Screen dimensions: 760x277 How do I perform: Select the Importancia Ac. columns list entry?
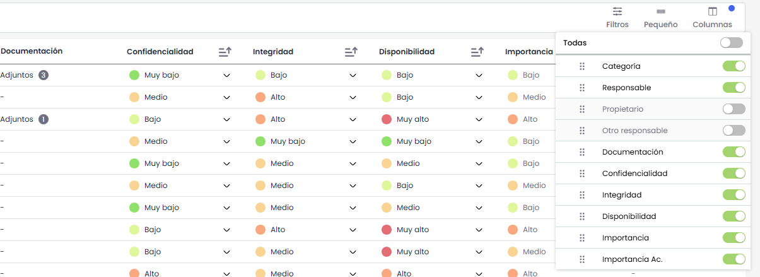coord(632,259)
